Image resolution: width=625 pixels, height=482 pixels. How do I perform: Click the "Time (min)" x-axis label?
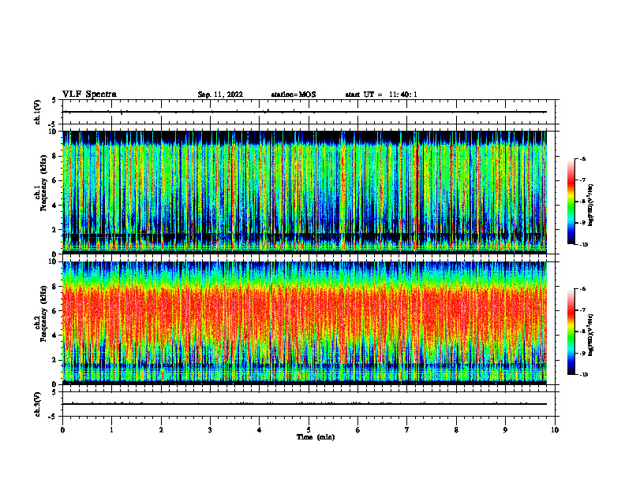(x=316, y=437)
